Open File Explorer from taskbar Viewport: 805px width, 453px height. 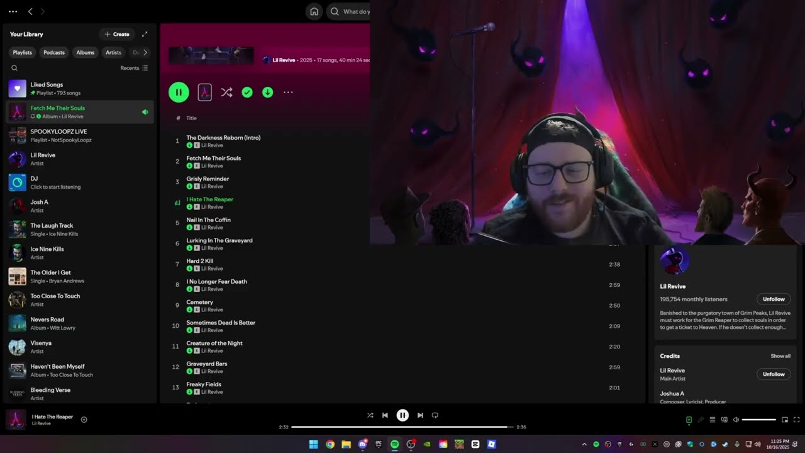(346, 444)
